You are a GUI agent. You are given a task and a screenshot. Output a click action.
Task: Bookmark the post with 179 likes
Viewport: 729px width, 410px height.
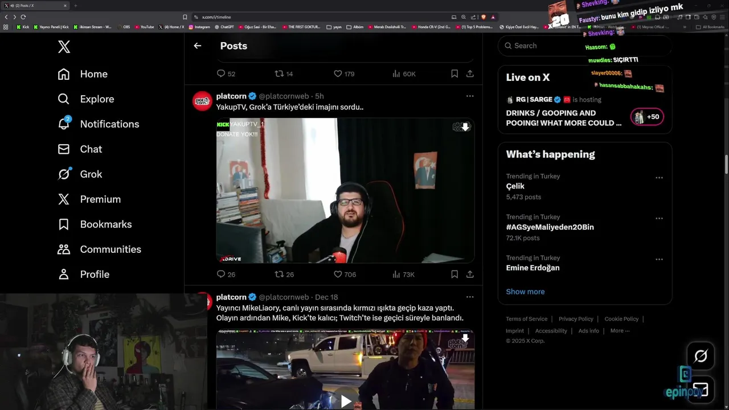tap(454, 73)
